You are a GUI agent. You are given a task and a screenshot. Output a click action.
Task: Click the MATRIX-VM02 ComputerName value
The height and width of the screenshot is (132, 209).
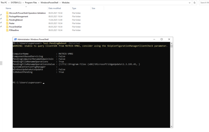click(66, 54)
